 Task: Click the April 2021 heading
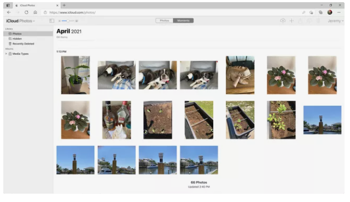(x=69, y=31)
